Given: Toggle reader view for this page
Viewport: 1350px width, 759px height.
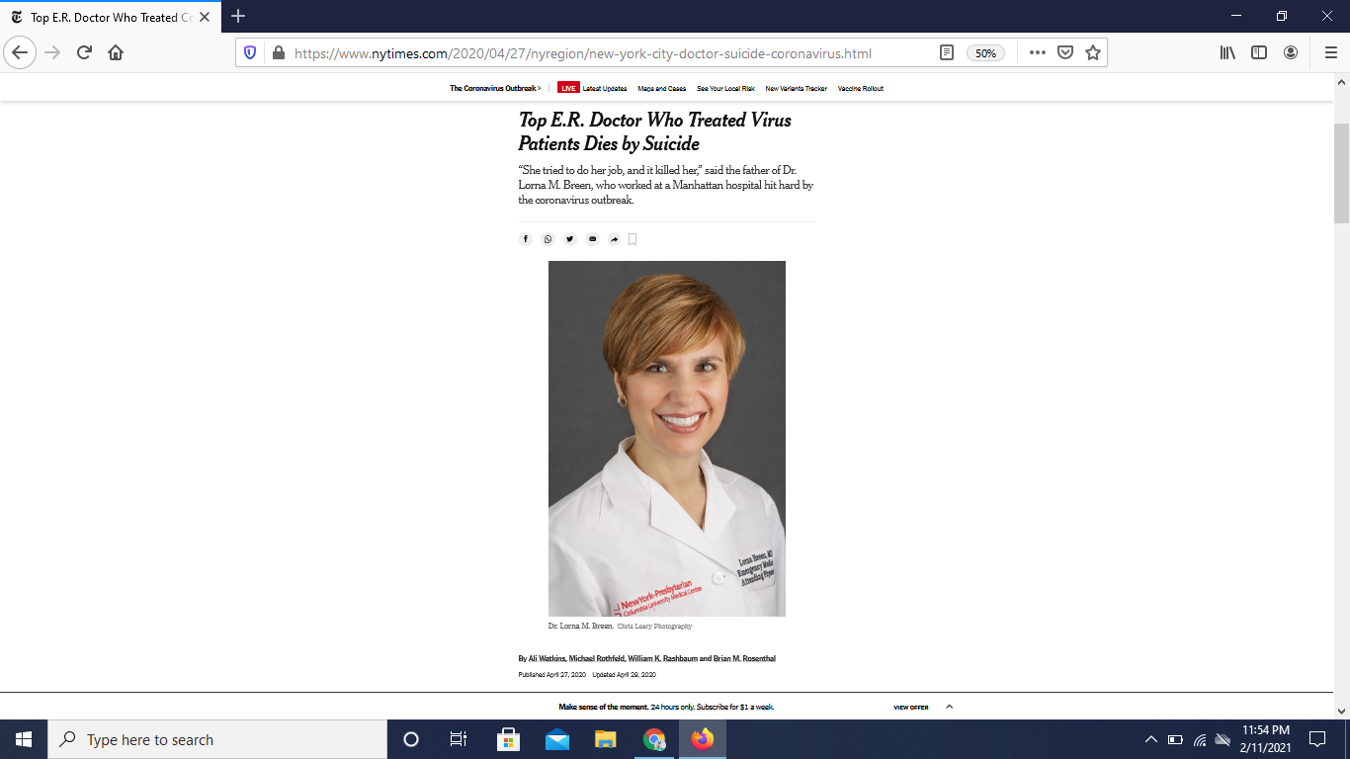Looking at the screenshot, I should [x=946, y=53].
